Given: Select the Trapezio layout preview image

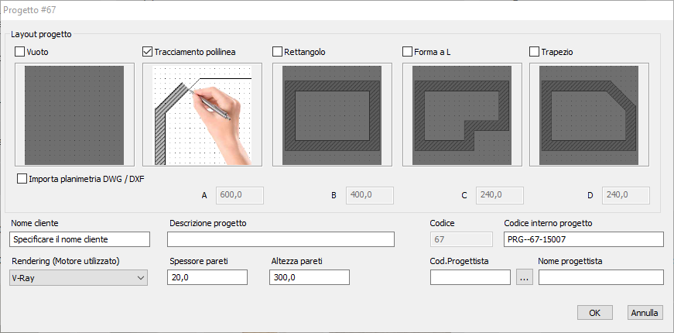Looking at the screenshot, I should [589, 115].
